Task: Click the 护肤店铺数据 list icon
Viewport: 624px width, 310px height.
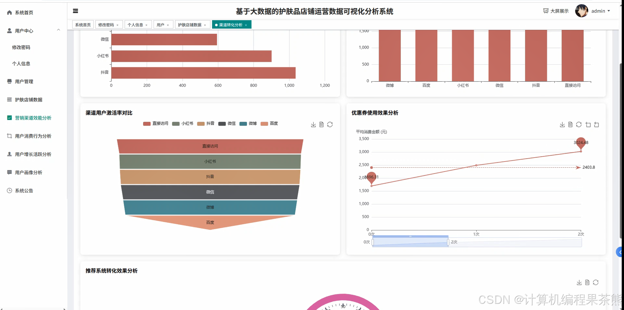Action: coord(9,100)
